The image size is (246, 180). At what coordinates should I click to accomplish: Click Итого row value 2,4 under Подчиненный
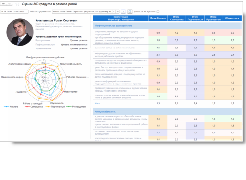195,103
